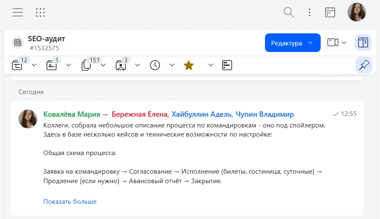Click recipient Бережная Елена

[x=140, y=114]
